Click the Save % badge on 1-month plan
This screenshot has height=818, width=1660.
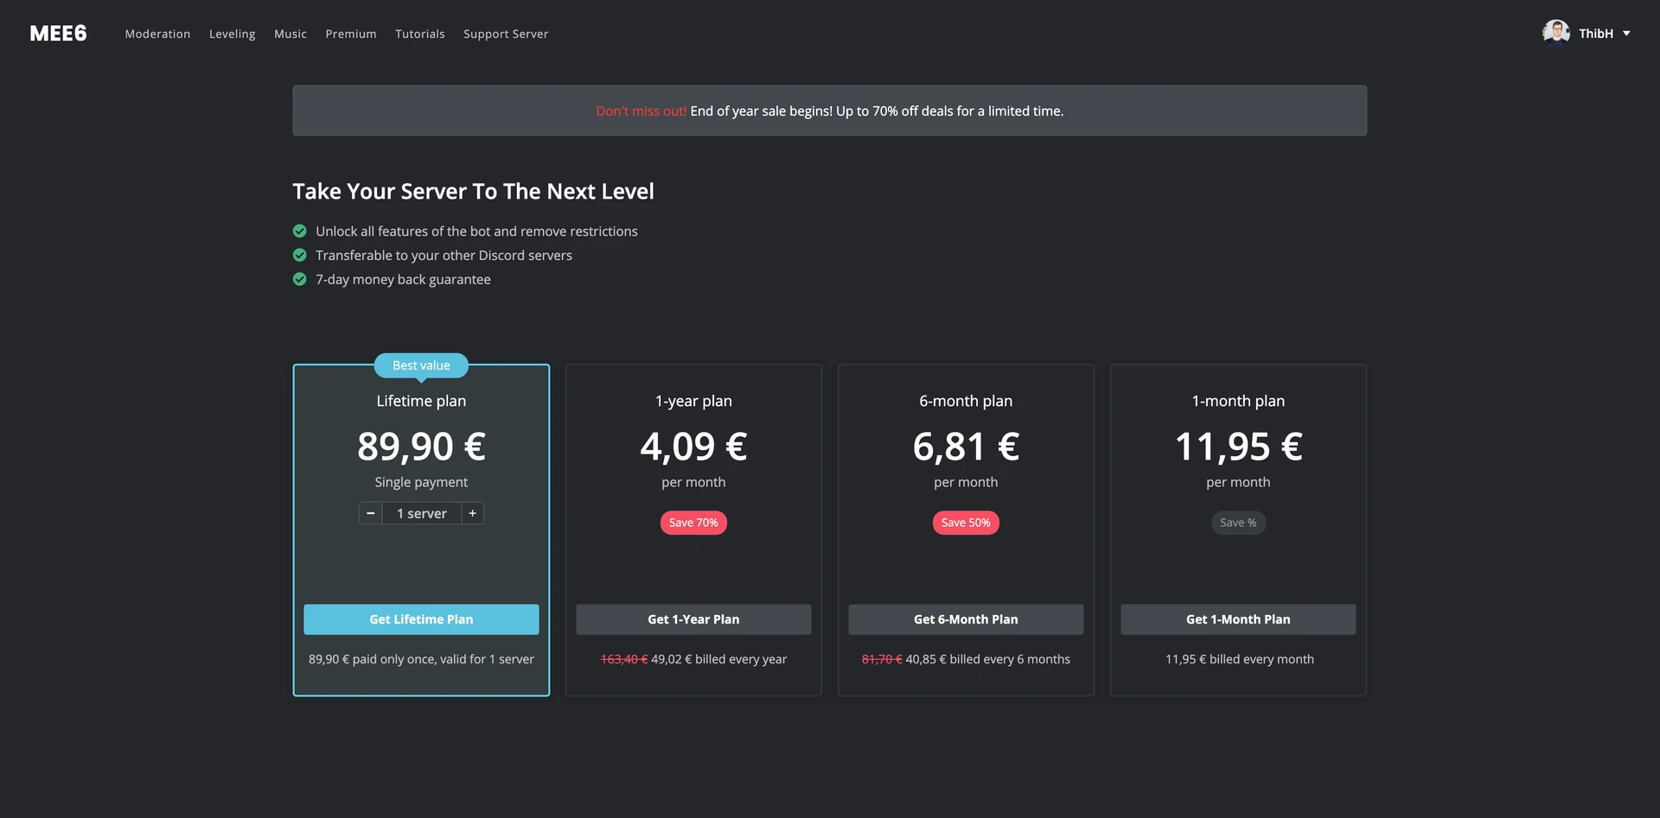pos(1238,523)
